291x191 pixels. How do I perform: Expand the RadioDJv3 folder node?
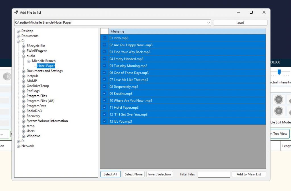coord(24,111)
